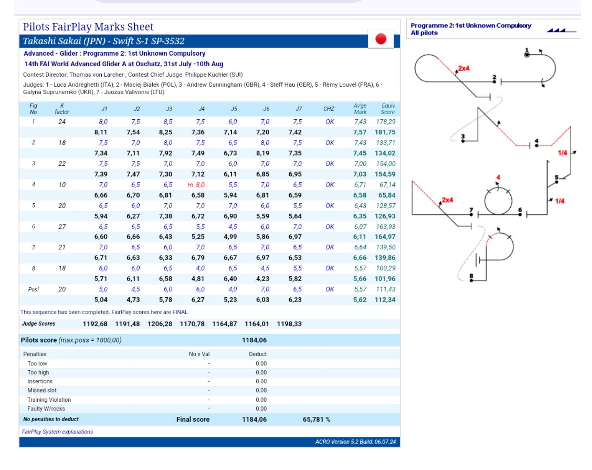
Task: Click equivalent score 164,97 for figure 6
Action: (x=385, y=237)
